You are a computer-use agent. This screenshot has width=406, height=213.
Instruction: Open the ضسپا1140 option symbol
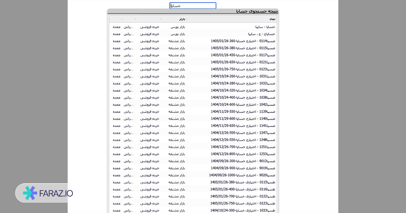point(243,119)
